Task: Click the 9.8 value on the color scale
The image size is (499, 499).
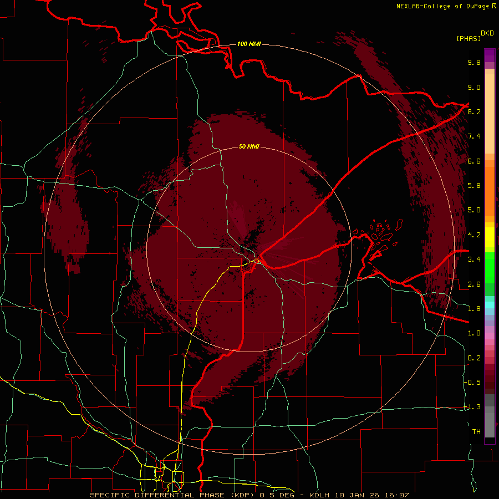Action: (x=474, y=62)
